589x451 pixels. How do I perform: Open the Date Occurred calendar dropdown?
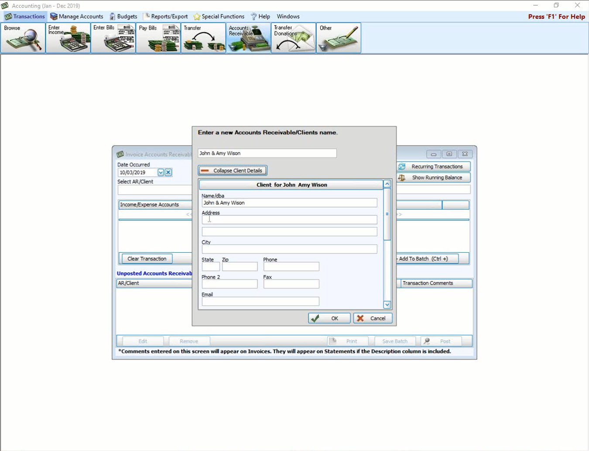tap(160, 172)
